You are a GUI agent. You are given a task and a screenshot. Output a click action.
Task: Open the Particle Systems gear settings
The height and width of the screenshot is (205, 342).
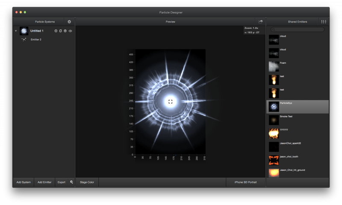click(x=69, y=22)
